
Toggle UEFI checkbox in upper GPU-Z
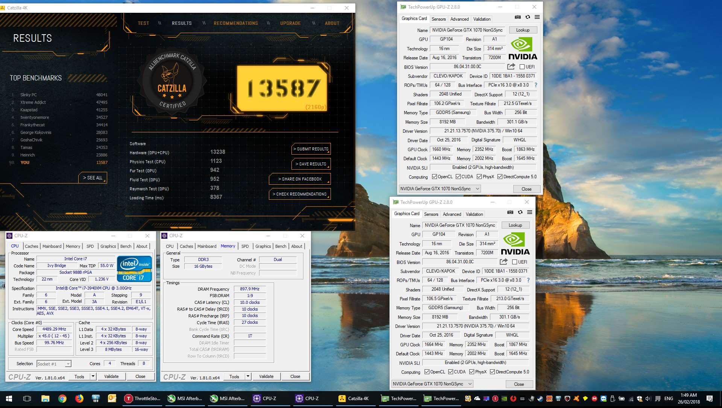point(522,67)
